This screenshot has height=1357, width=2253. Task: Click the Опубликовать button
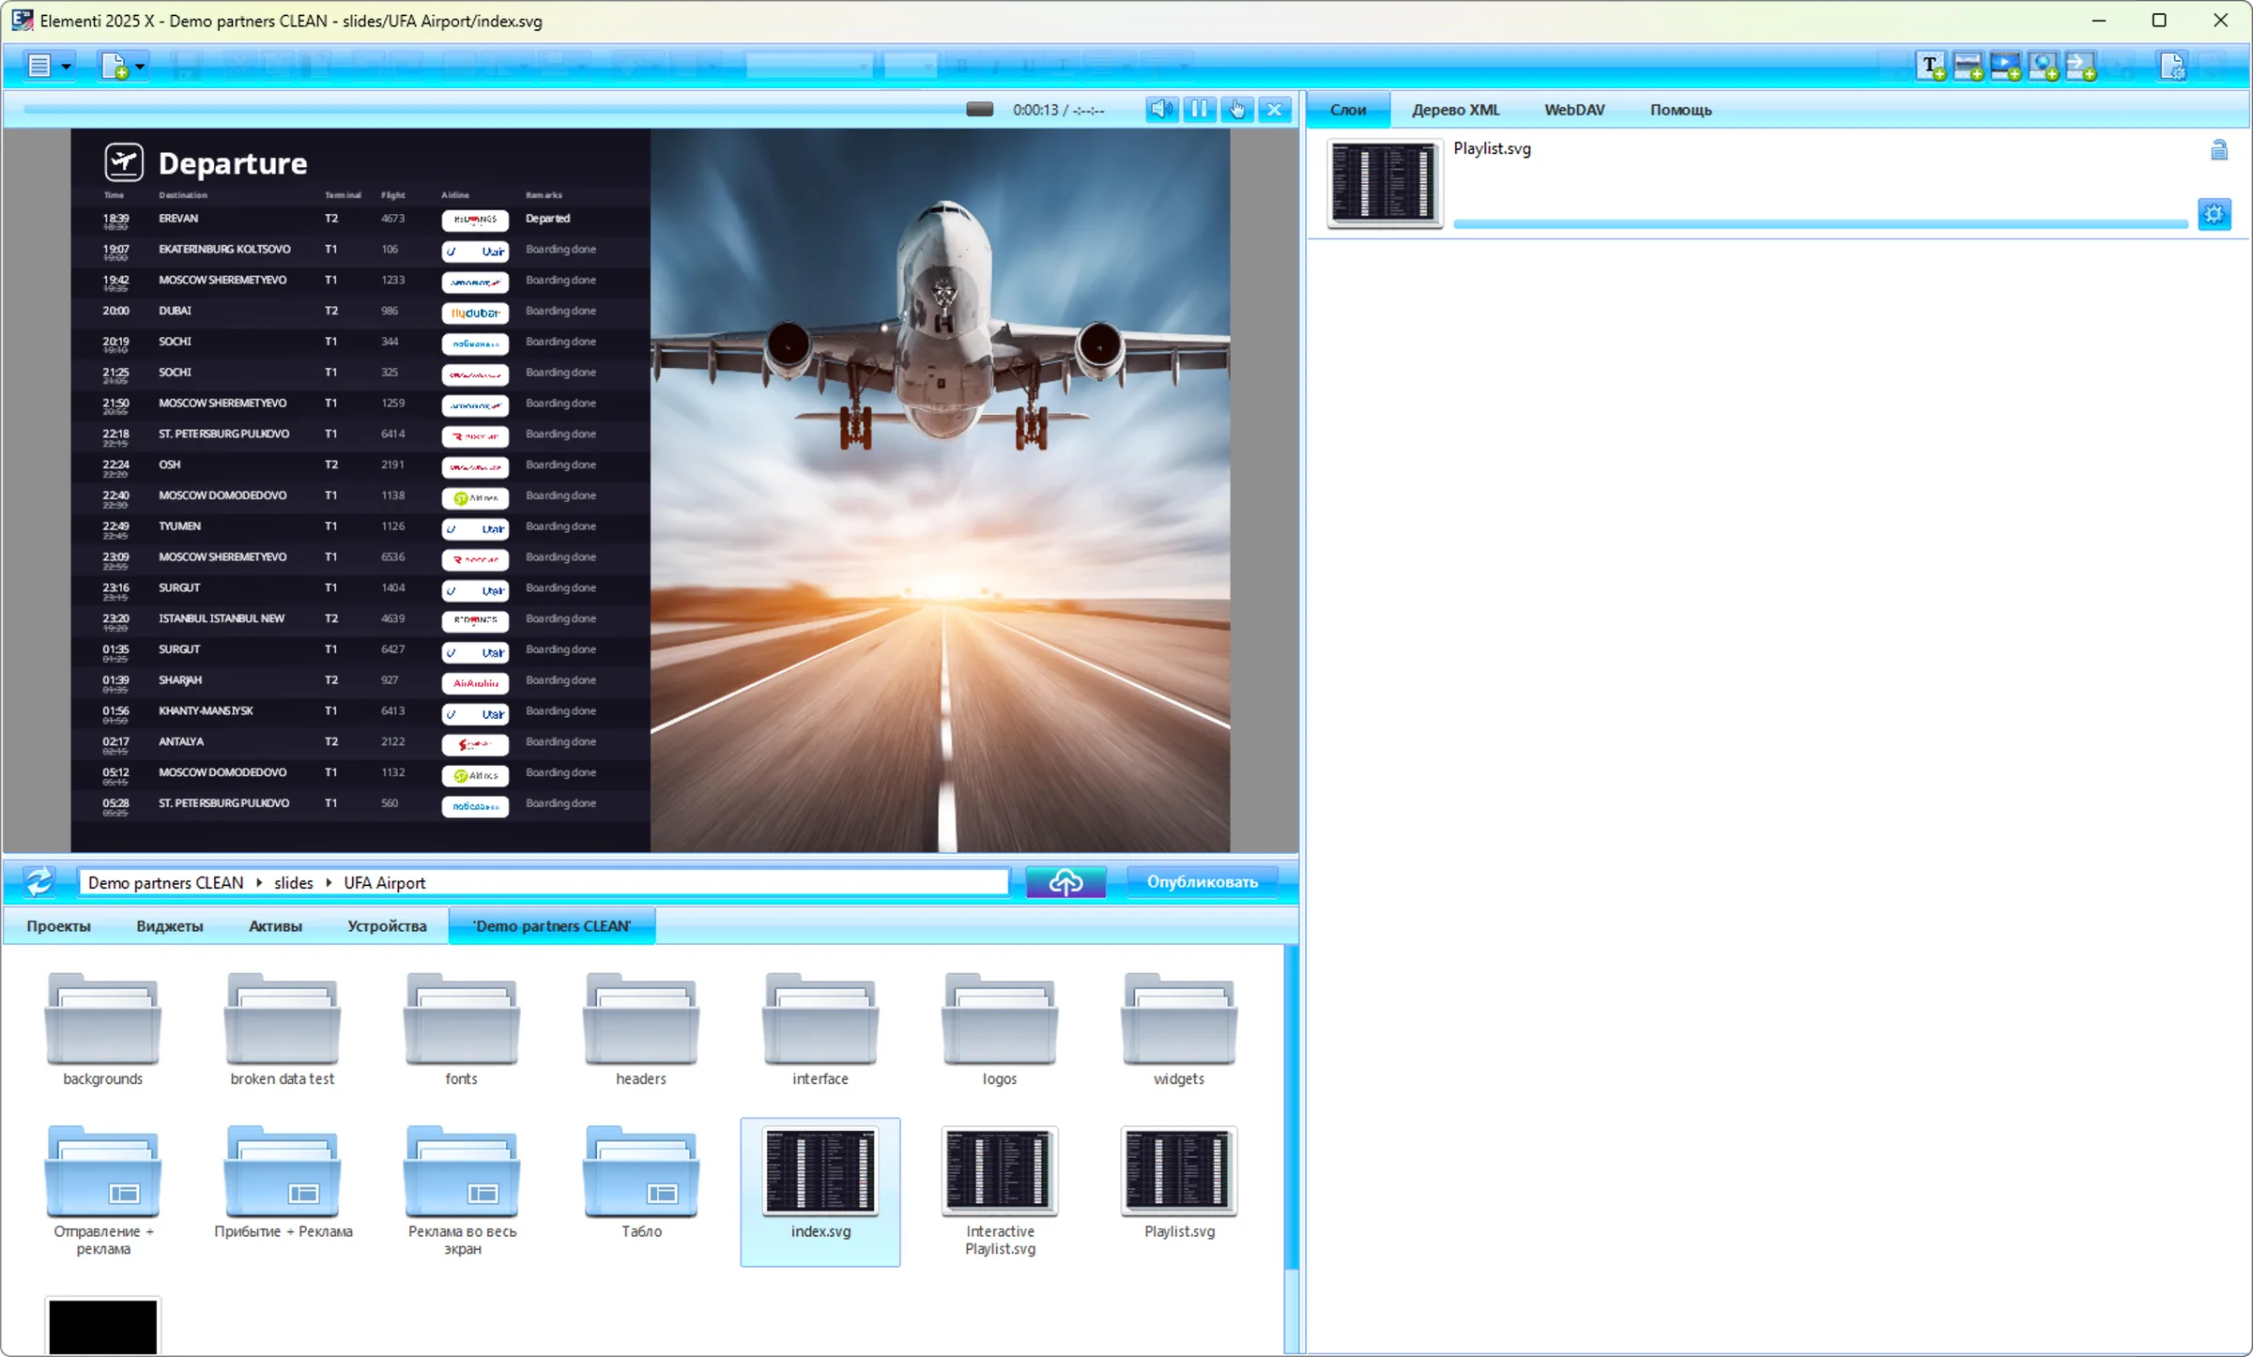1203,882
